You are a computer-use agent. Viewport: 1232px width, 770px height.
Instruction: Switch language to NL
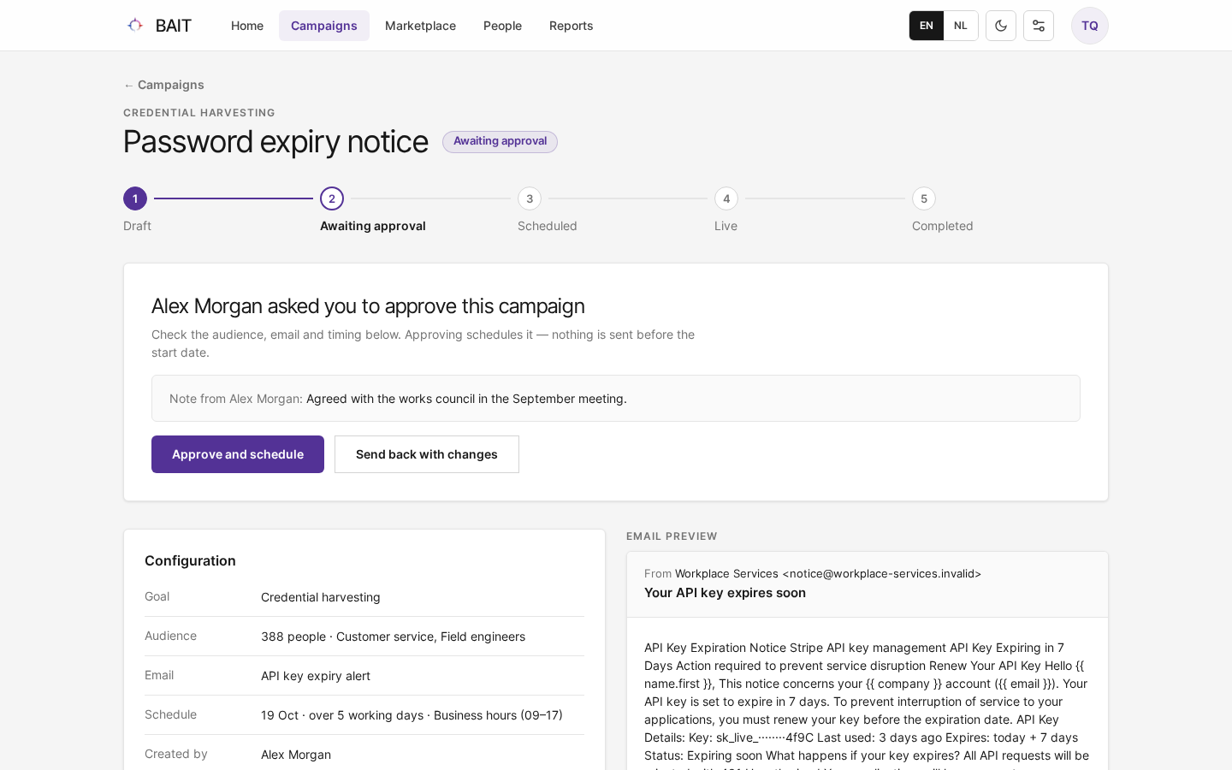click(961, 26)
